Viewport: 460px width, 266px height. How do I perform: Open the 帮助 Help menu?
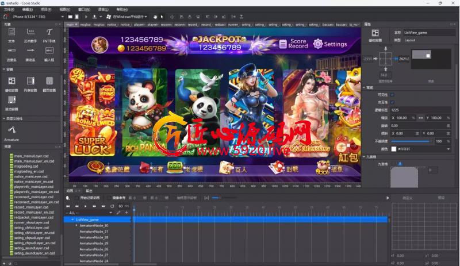[x=122, y=10]
